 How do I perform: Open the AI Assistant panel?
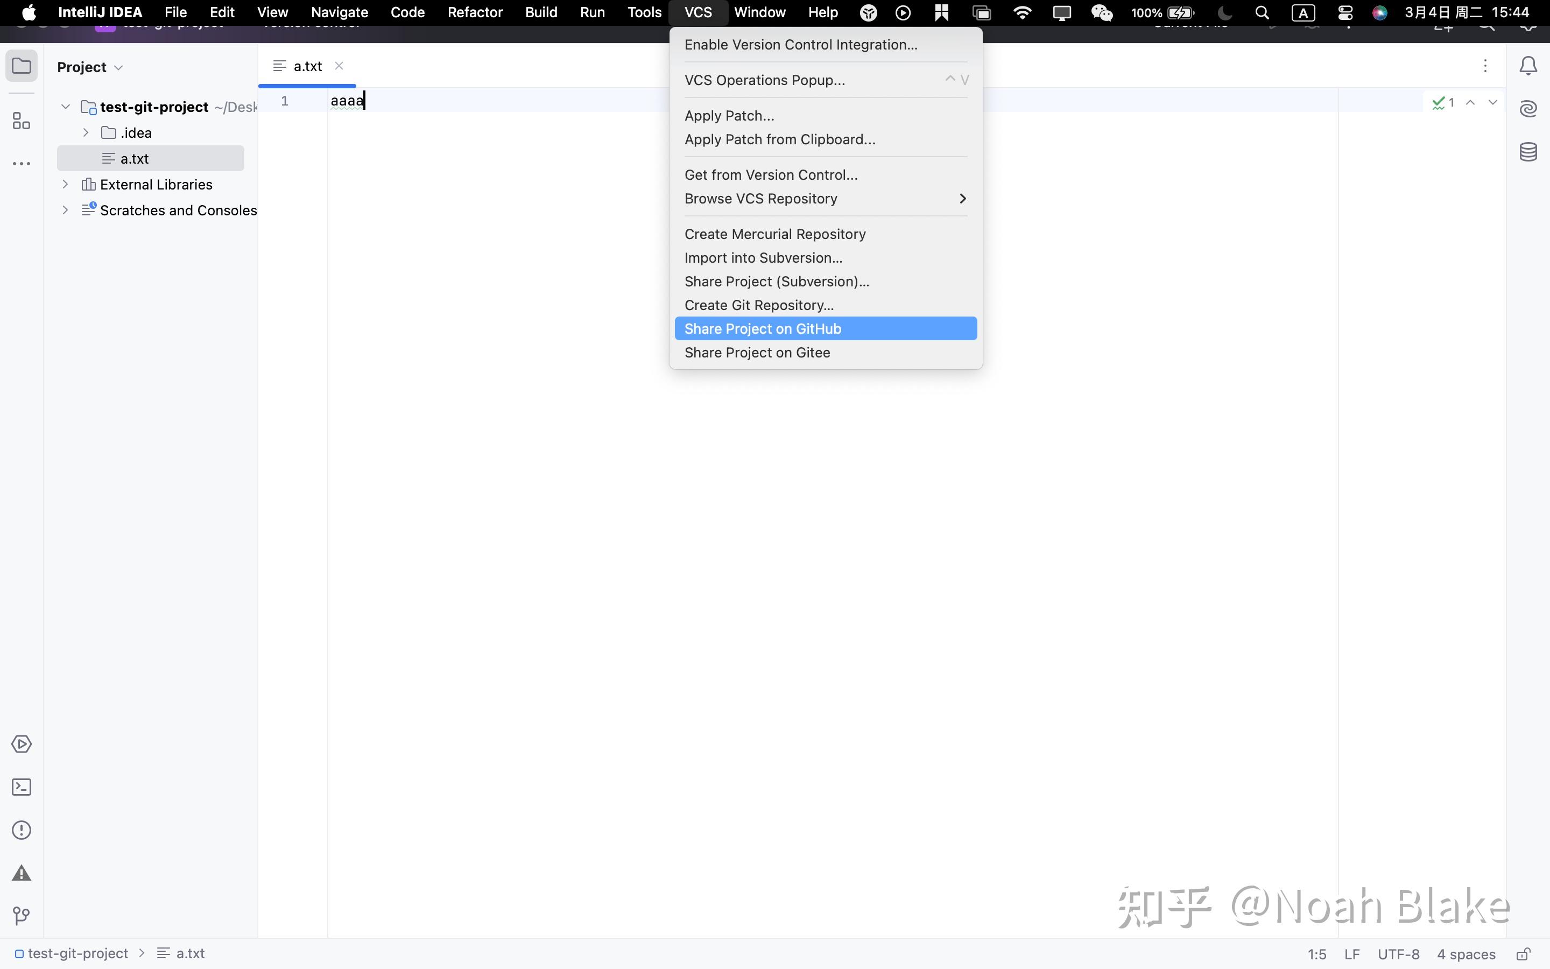(1529, 109)
